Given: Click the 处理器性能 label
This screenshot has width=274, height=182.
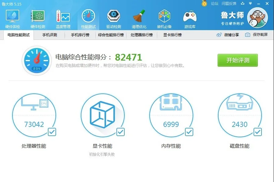Looking at the screenshot, I should point(34,146).
